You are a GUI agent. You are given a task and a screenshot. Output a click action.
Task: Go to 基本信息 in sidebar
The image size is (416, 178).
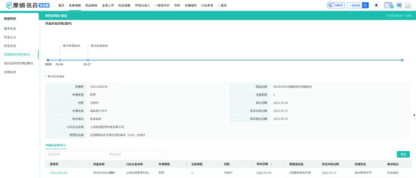(10, 29)
